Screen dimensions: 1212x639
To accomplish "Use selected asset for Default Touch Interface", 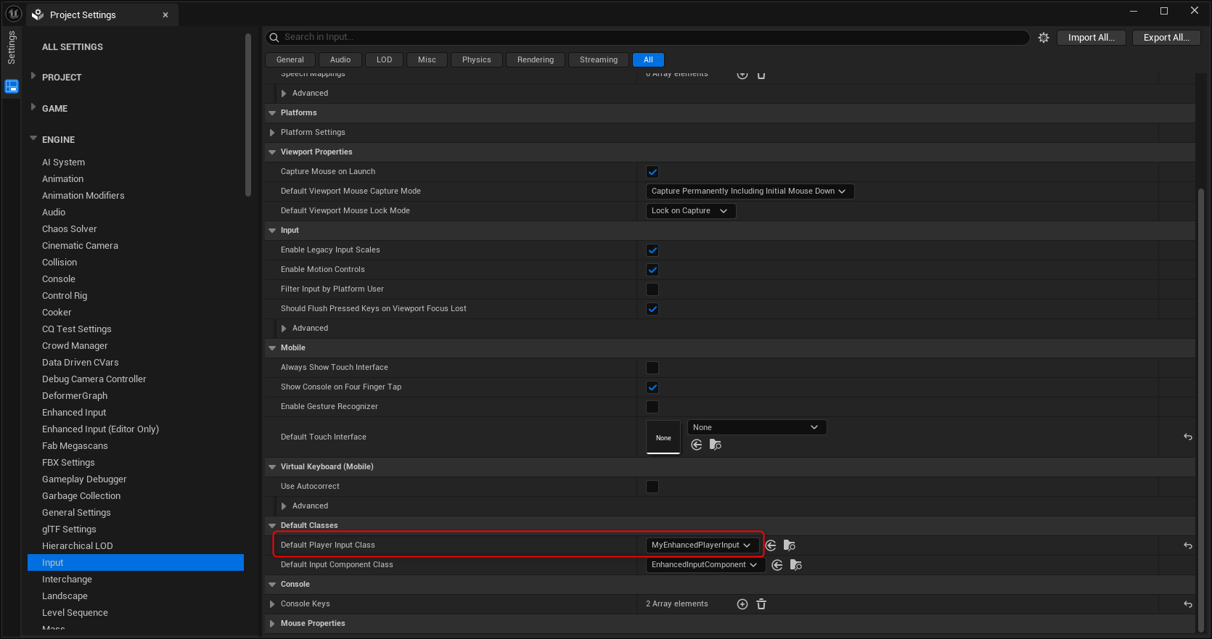I will (697, 445).
